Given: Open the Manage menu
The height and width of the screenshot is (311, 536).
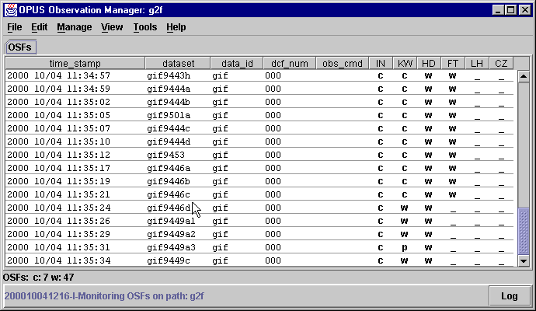Looking at the screenshot, I should click(x=74, y=27).
